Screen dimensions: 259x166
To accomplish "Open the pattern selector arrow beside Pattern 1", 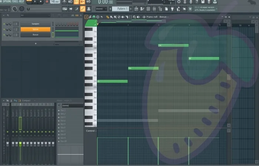I will (x=110, y=9).
